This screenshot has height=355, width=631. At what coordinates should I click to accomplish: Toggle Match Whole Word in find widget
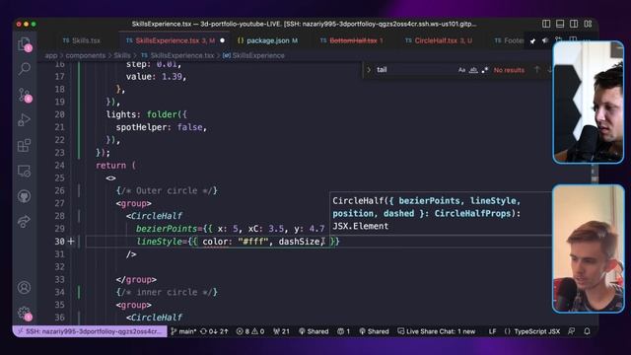[473, 70]
